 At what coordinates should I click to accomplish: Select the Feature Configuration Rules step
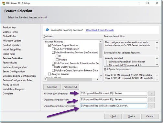point(17,80)
